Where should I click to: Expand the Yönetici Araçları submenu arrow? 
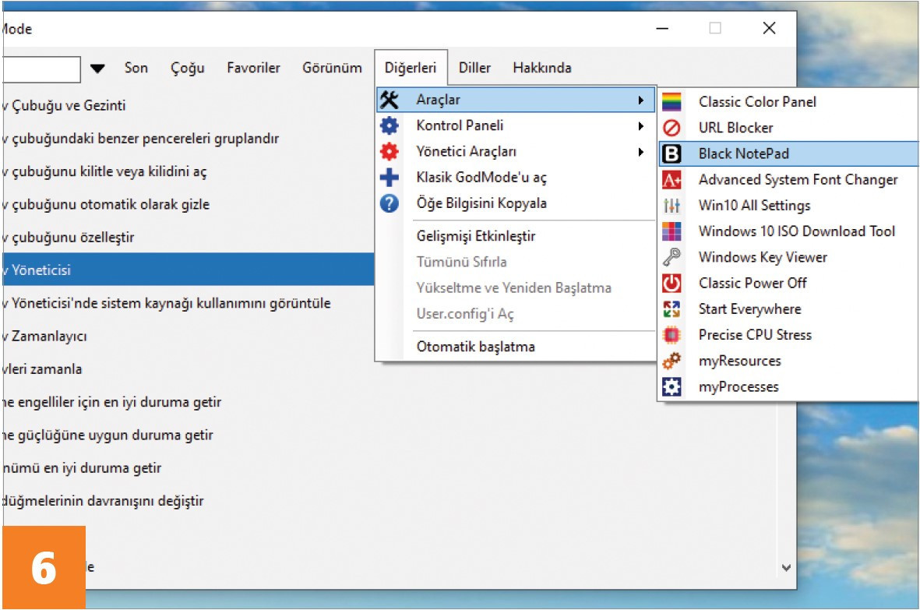(x=641, y=152)
